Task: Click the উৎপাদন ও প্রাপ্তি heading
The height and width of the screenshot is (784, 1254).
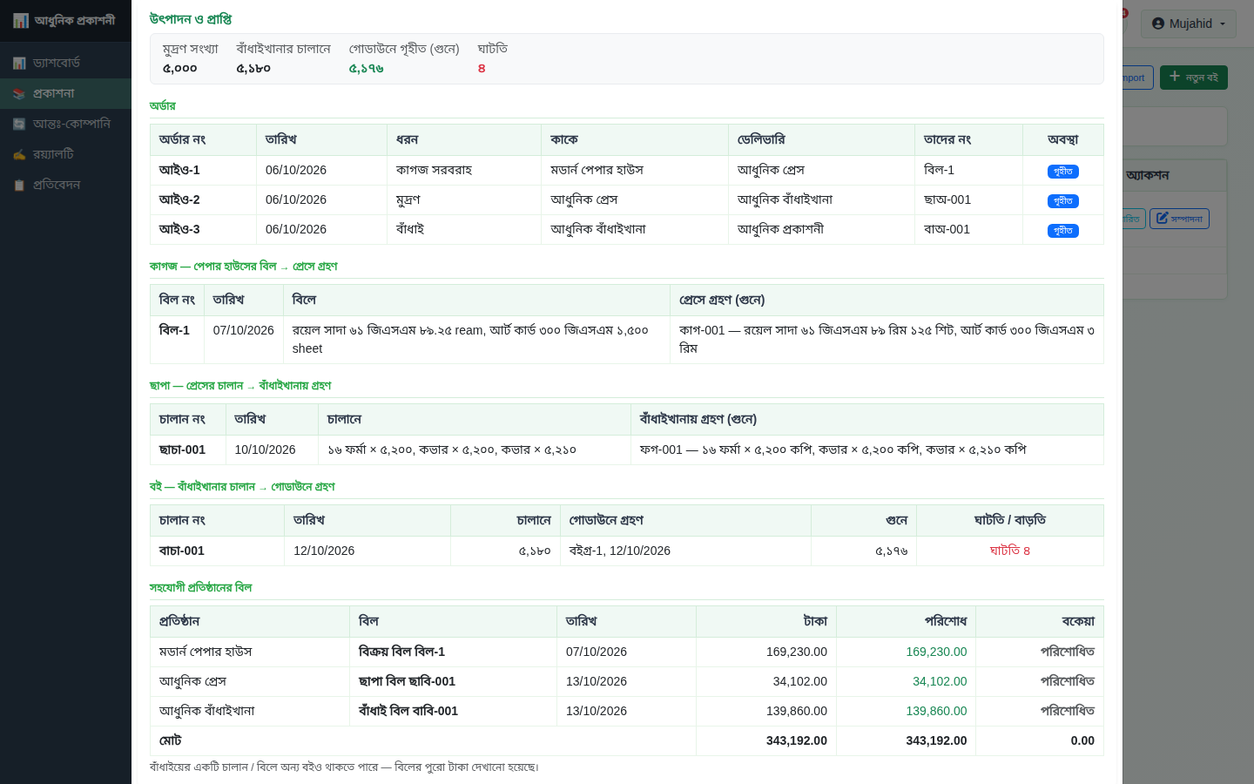Action: pos(191,19)
